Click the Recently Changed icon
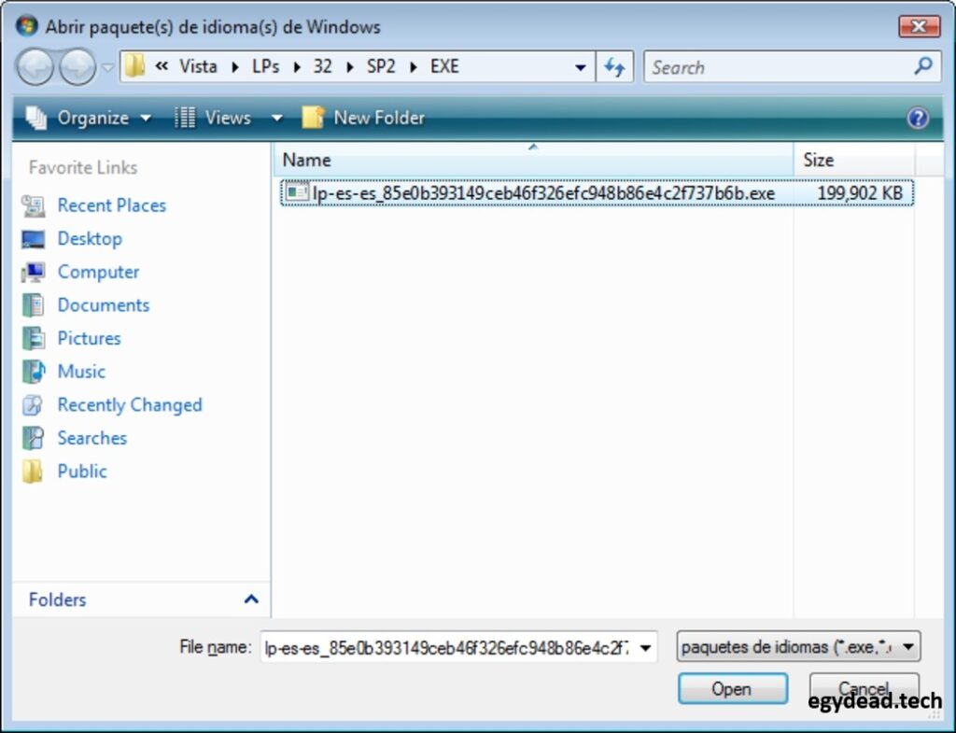 [x=33, y=405]
